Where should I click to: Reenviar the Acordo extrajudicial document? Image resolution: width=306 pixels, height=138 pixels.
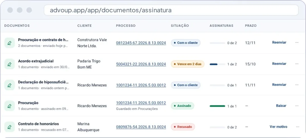[x=279, y=64]
